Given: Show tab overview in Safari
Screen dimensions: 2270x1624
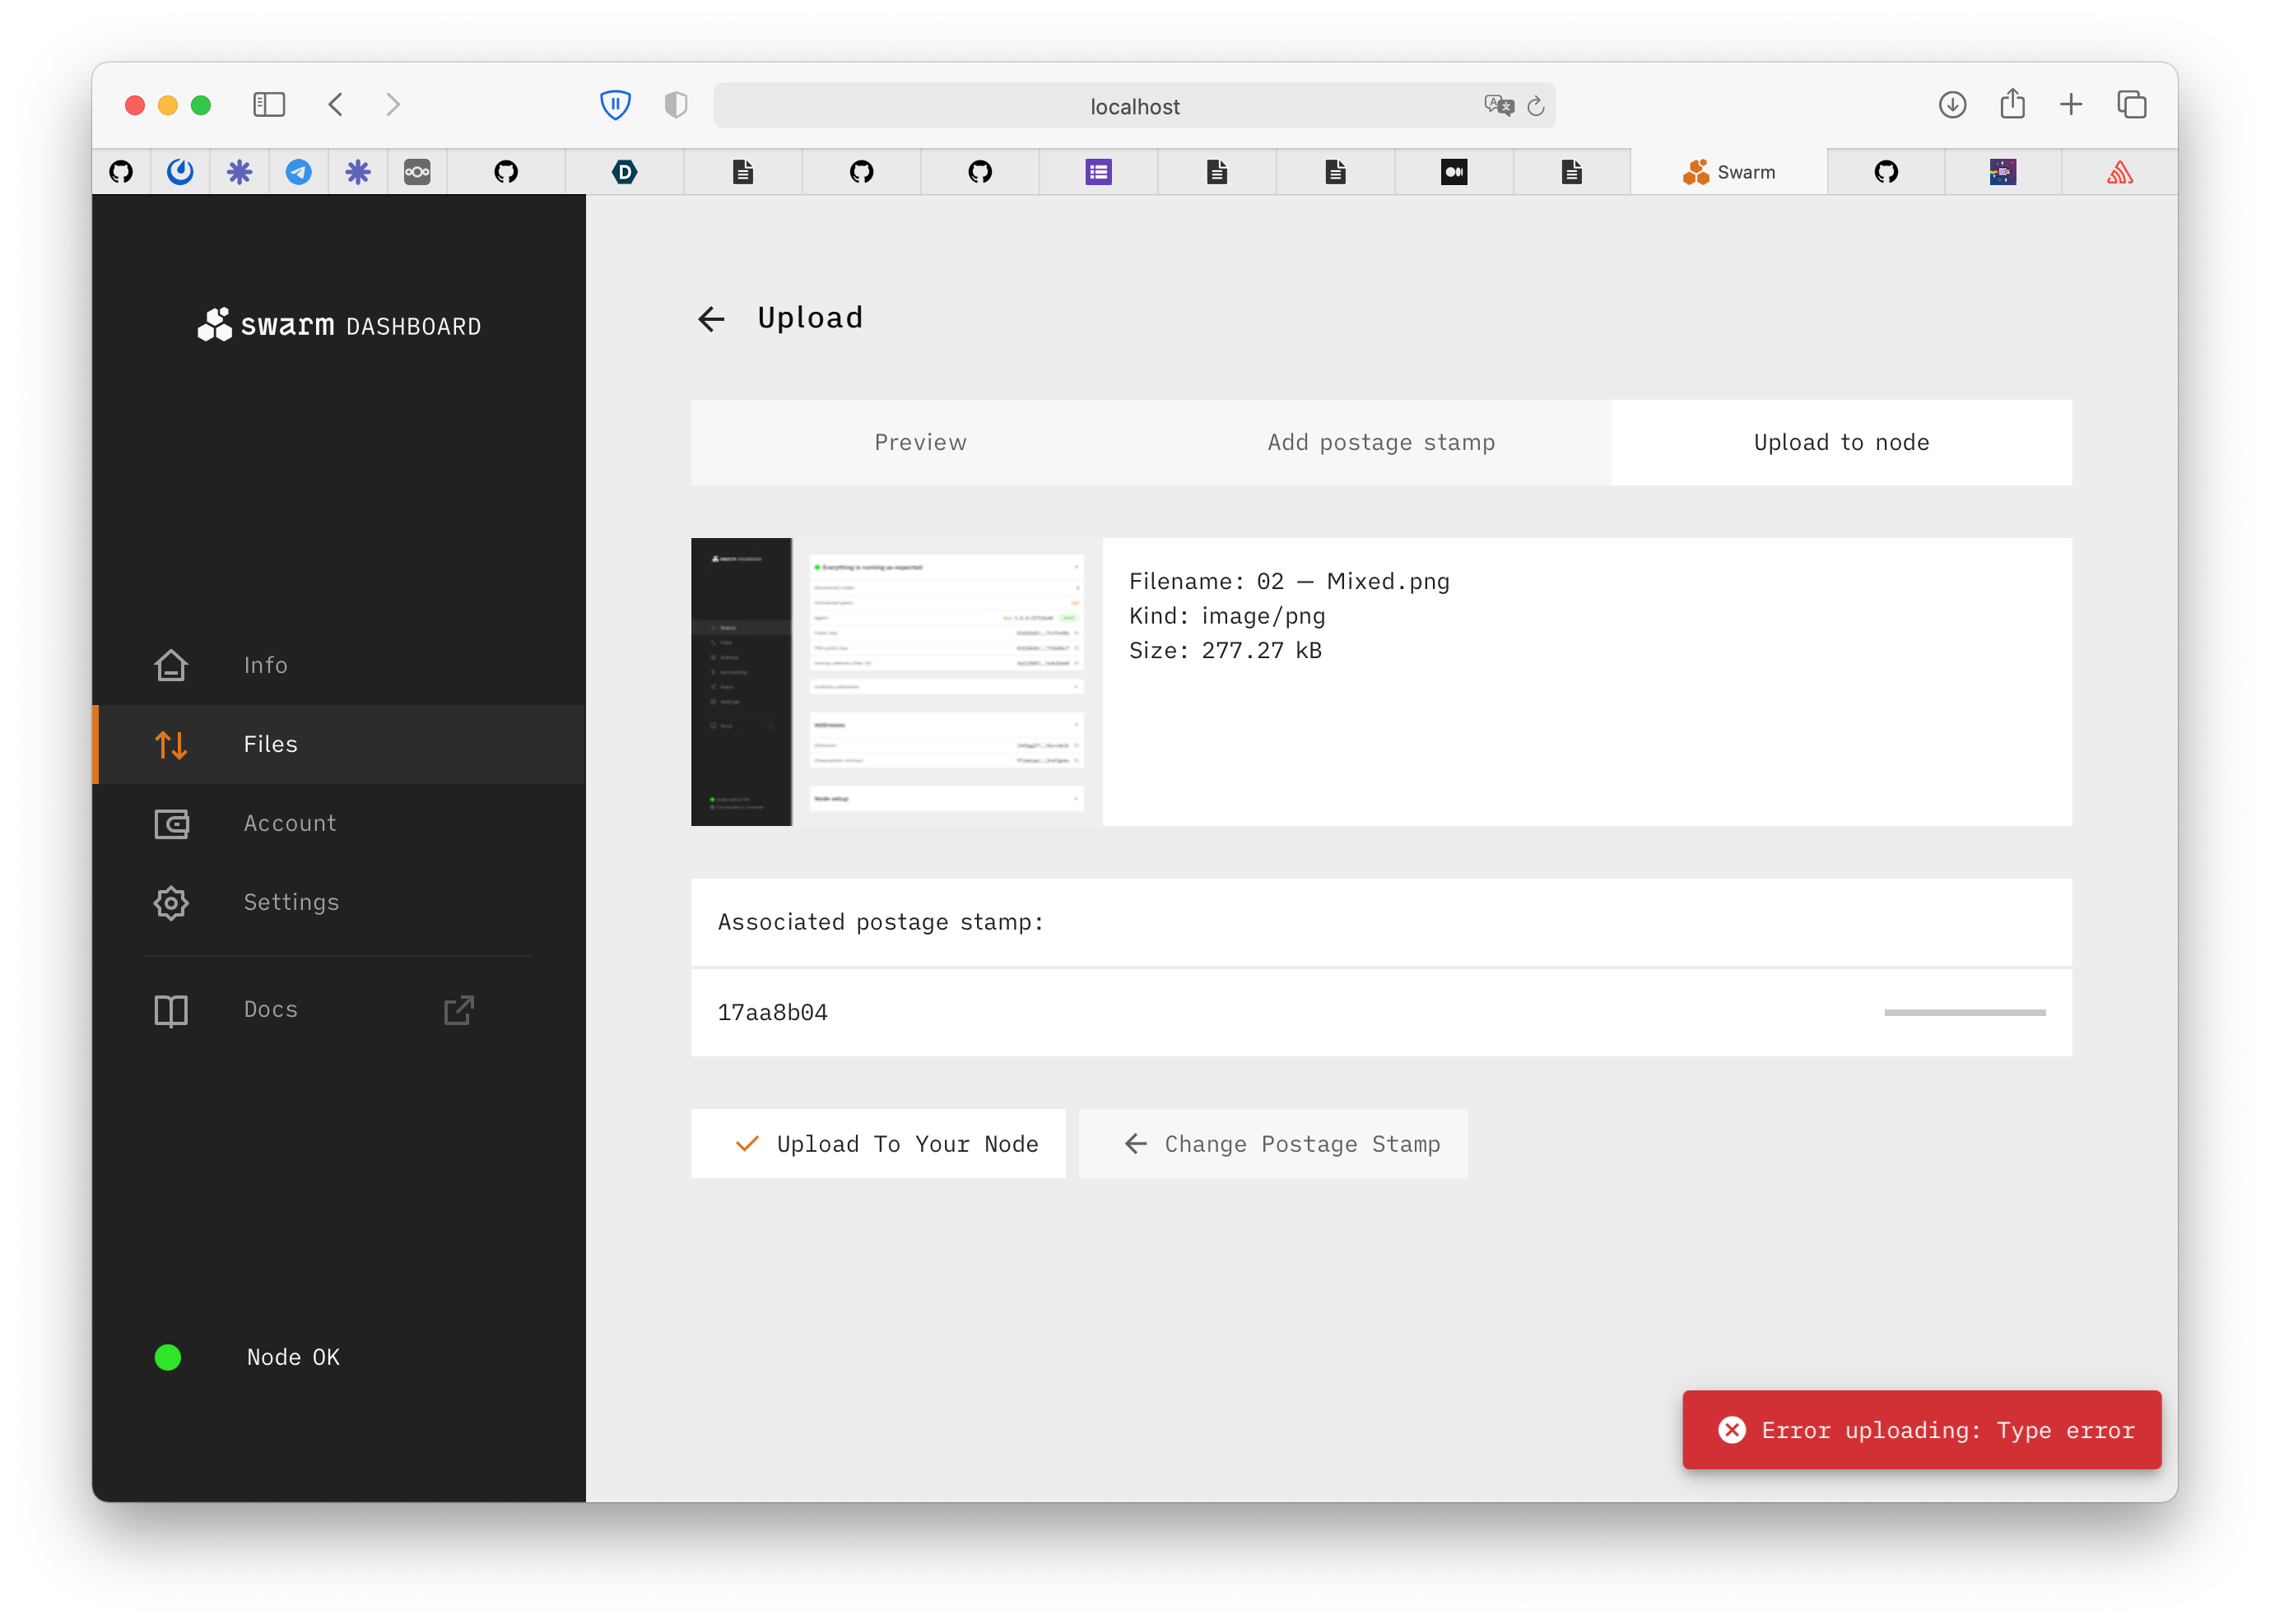Looking at the screenshot, I should [2131, 105].
